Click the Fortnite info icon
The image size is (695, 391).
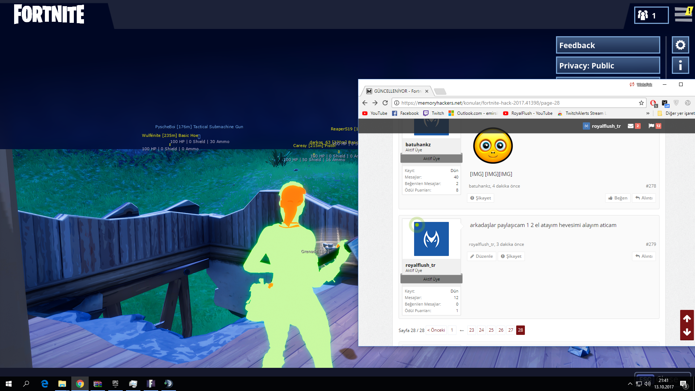pyautogui.click(x=680, y=65)
